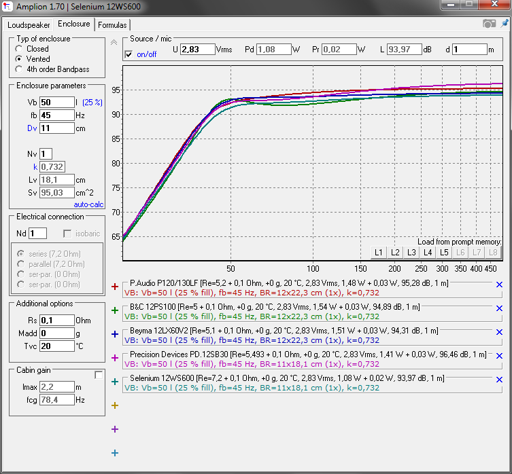Click the auto-calc link
This screenshot has width=512, height=474.
[88, 204]
